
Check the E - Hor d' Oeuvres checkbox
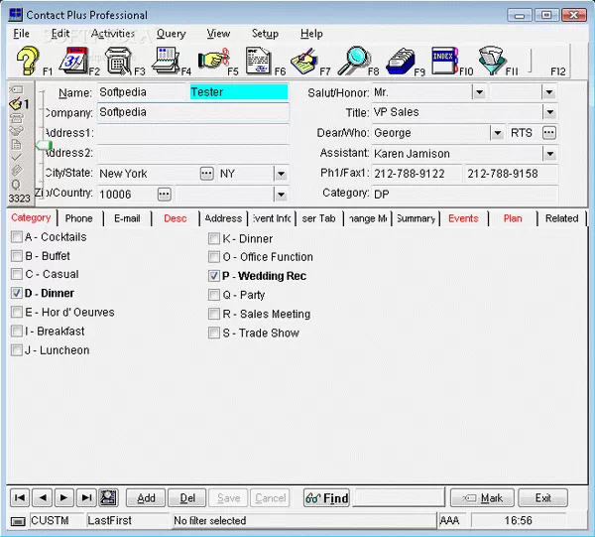17,312
